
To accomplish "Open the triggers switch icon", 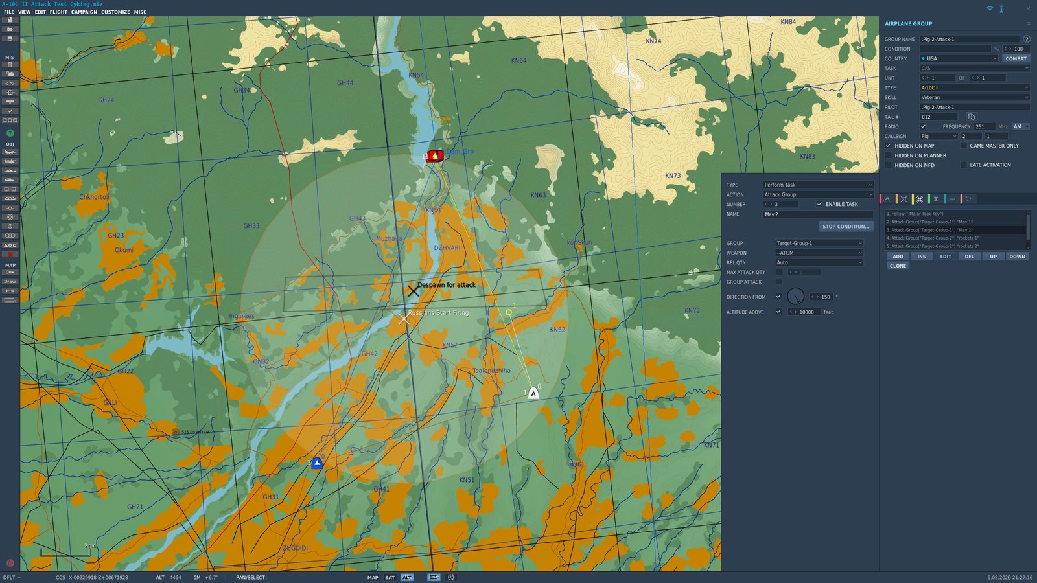I will click(x=10, y=83).
